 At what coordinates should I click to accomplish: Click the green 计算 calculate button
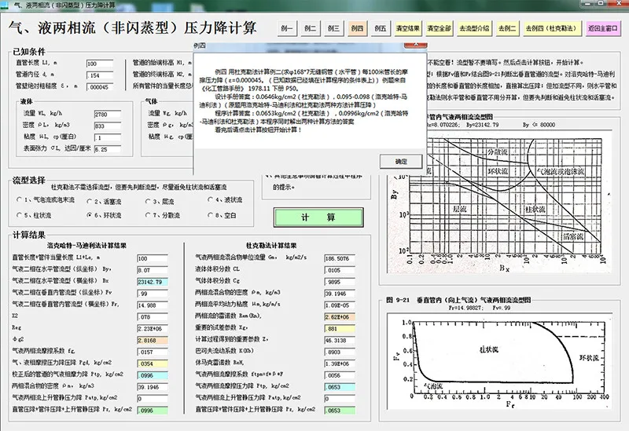pos(318,217)
